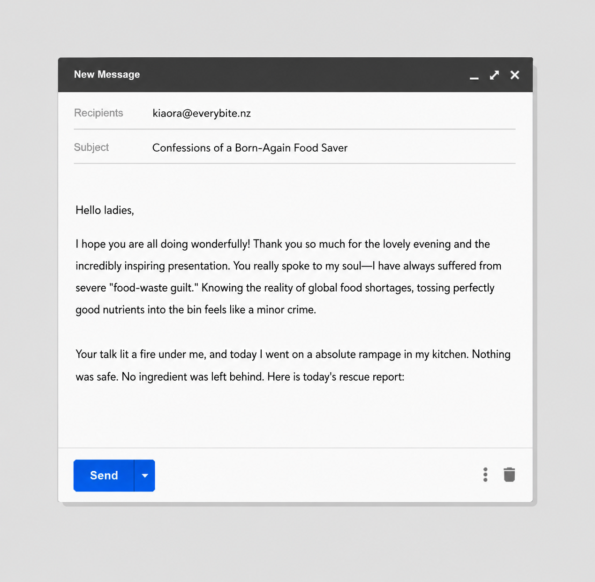The image size is (595, 582).
Task: Place cursor in "Hello ladies," line
Action: pos(105,210)
